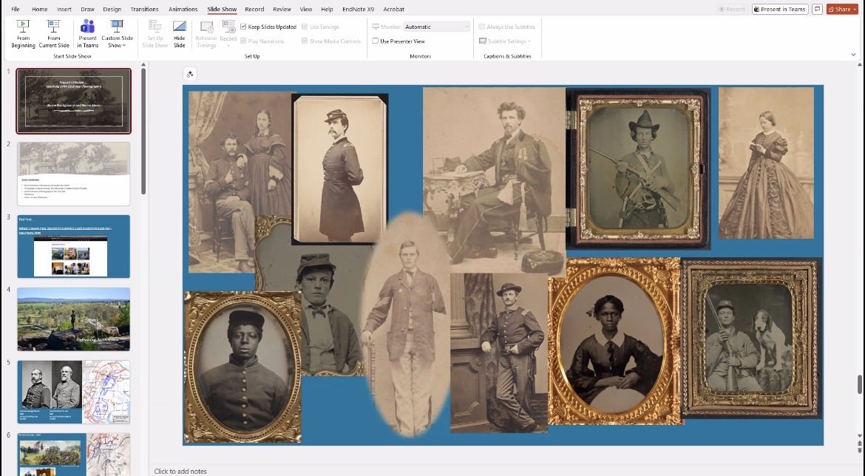Viewport: 865px width, 476px height.
Task: Start slideshow From Beginning
Action: tap(23, 34)
